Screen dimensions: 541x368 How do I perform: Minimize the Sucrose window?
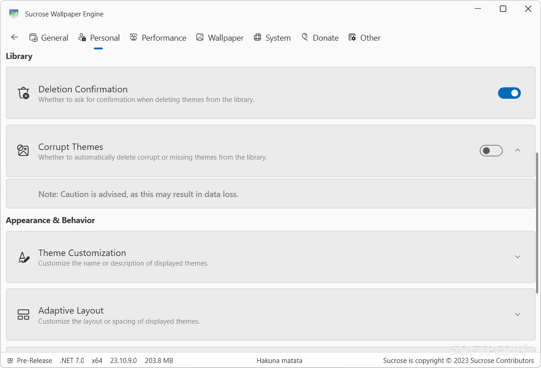tap(478, 9)
